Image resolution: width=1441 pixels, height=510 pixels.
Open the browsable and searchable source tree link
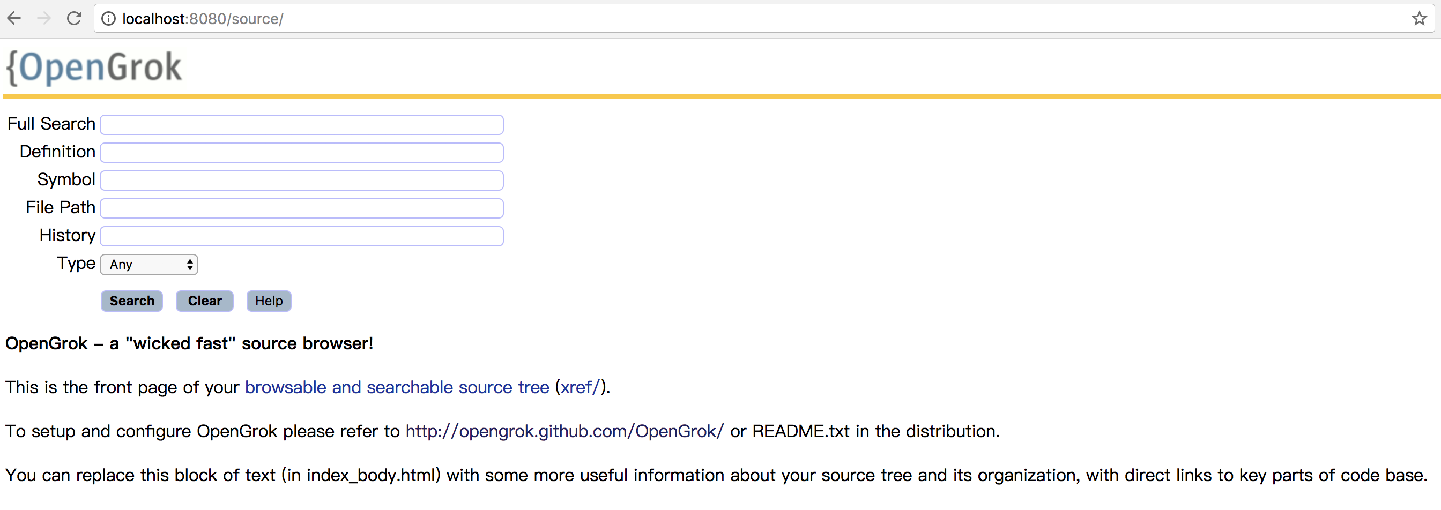coord(397,387)
